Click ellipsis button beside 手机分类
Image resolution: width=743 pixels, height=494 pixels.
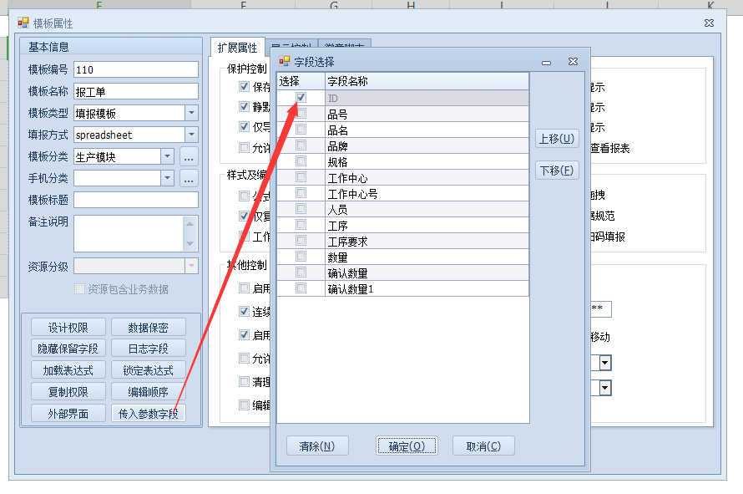tap(189, 178)
